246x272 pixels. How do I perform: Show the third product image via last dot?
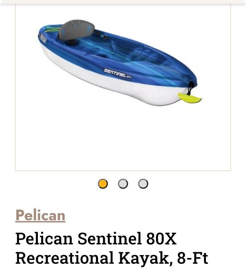coord(143,184)
